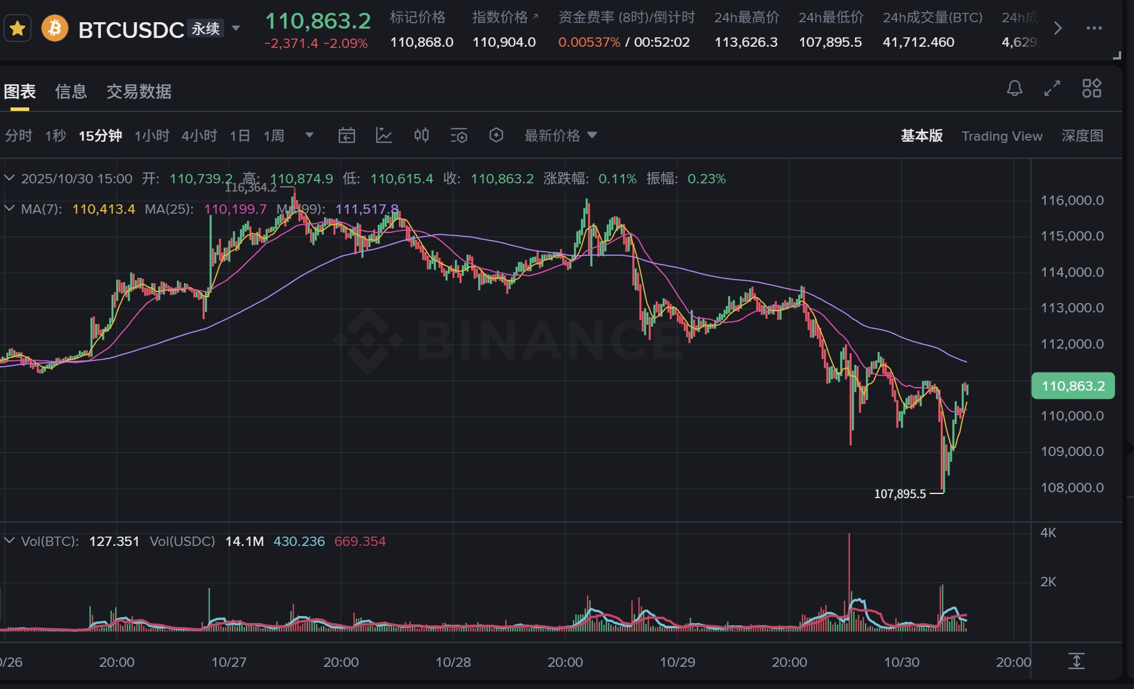The height and width of the screenshot is (689, 1134).
Task: Open the multi-chart layout grid icon
Action: click(1091, 88)
